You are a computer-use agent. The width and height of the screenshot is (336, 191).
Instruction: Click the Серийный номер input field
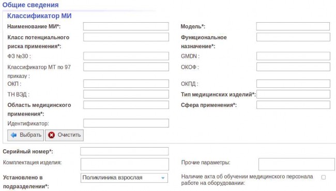tap(125, 151)
